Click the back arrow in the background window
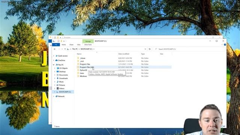 [x=51, y=45]
